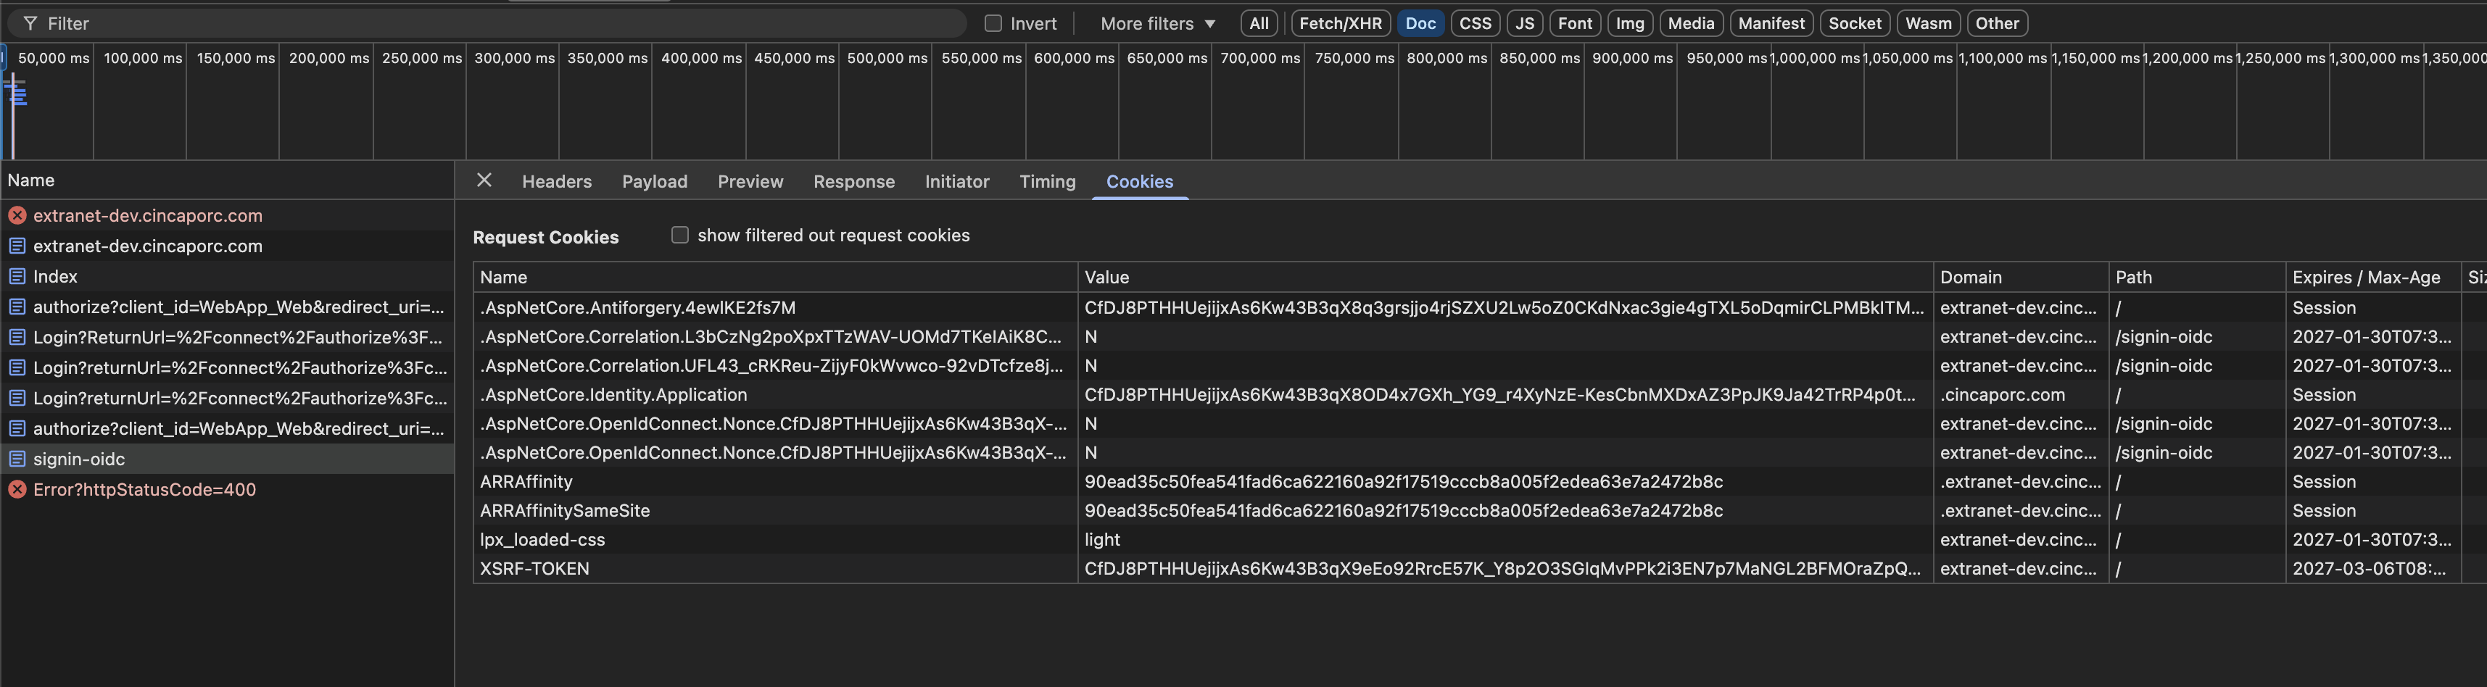Viewport: 2487px width, 687px height.
Task: Click document icon next to signin-oidc request
Action: [17, 459]
